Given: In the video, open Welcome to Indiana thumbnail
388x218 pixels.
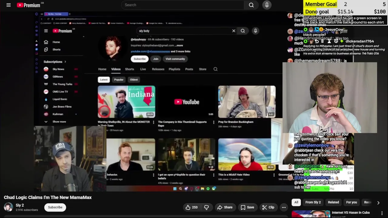Looking at the screenshot, I should tap(126, 102).
